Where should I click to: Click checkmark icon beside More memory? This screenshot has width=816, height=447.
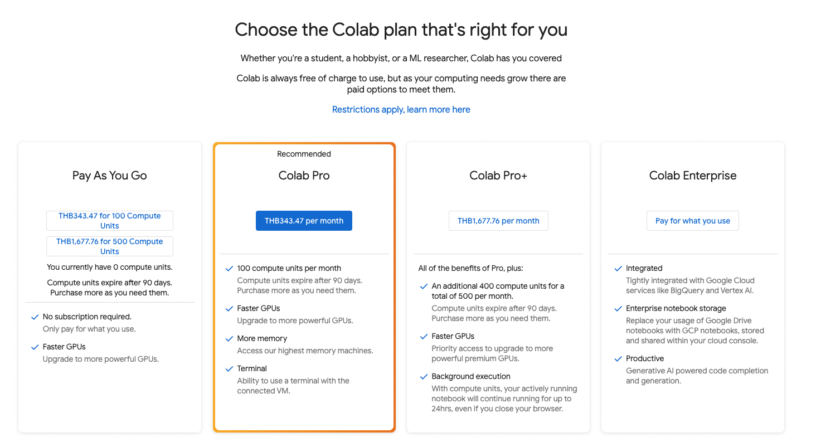pyautogui.click(x=229, y=339)
